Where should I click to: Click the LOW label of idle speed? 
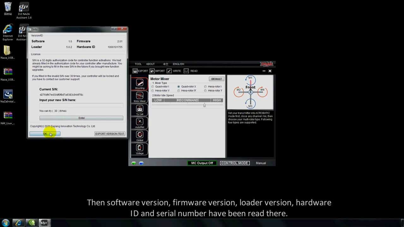[x=158, y=100]
